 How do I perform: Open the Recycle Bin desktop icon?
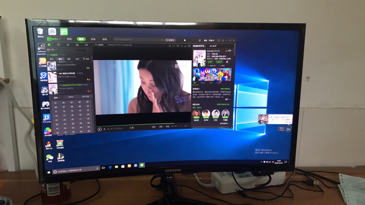(x=40, y=32)
